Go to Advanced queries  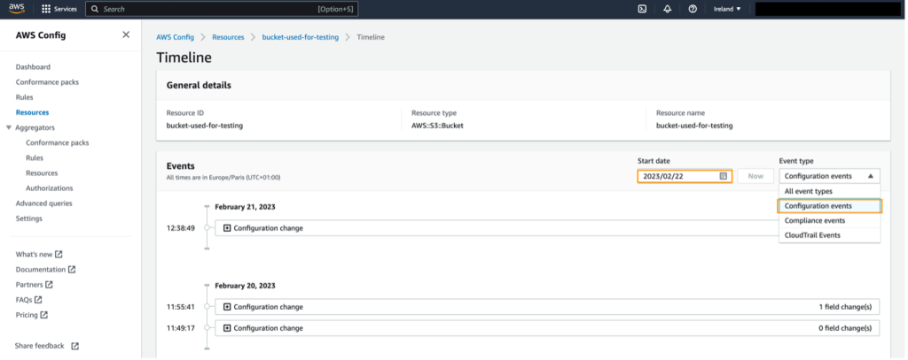coord(44,203)
